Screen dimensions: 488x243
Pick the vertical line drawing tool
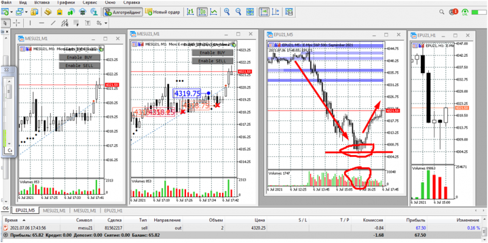point(30,23)
